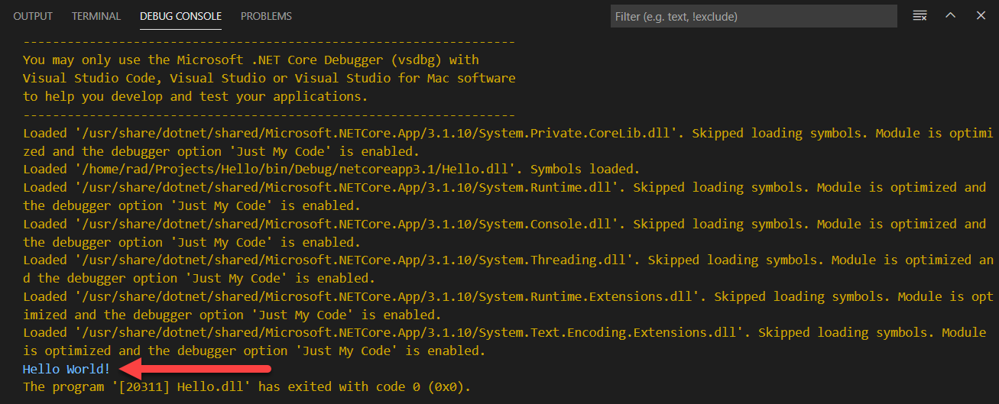Close the bottom panel

[981, 16]
